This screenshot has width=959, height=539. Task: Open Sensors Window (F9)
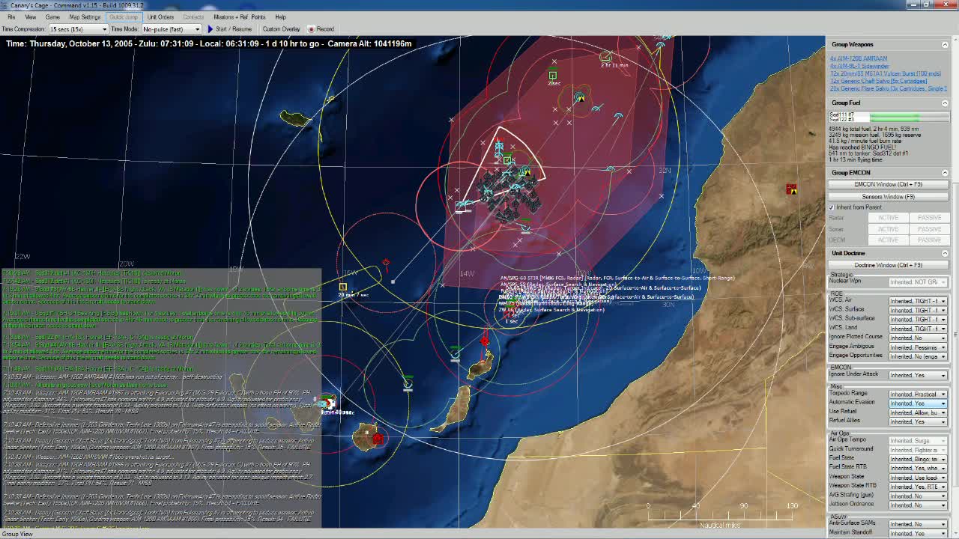(x=888, y=196)
